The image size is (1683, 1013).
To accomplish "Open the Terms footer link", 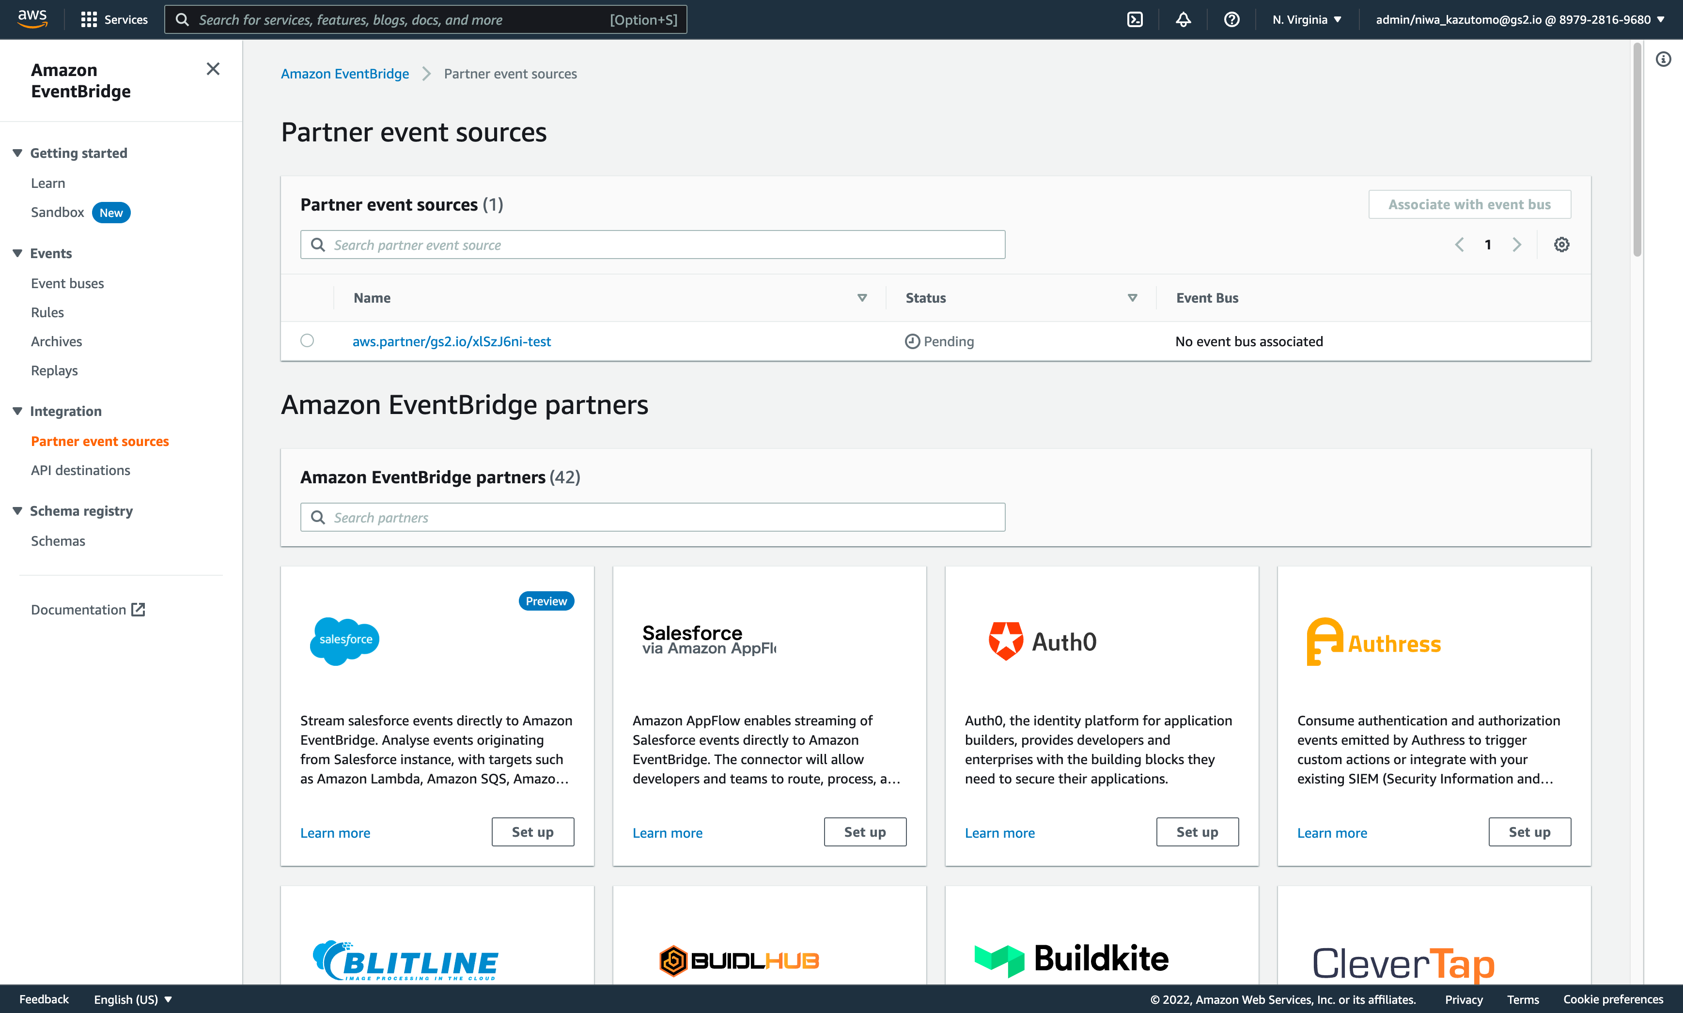I will pos(1523,999).
